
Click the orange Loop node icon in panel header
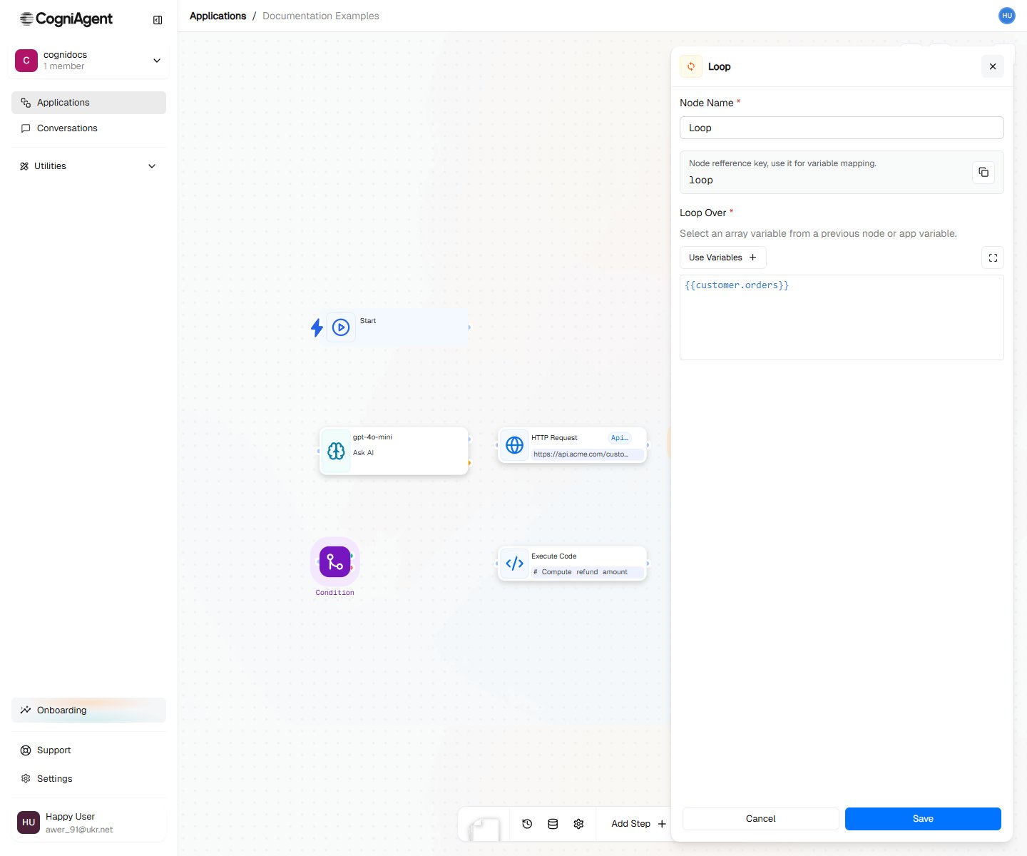pos(691,66)
